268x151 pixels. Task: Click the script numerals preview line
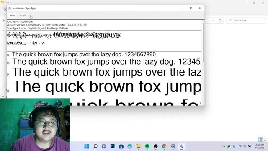click(26, 43)
